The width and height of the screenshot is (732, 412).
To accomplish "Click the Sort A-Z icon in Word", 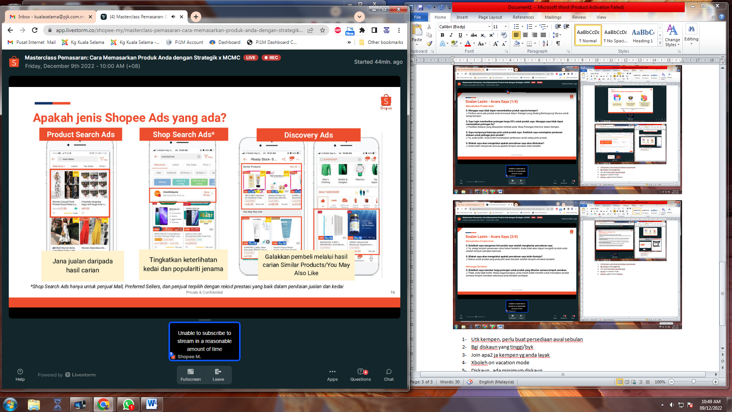I will (545, 43).
